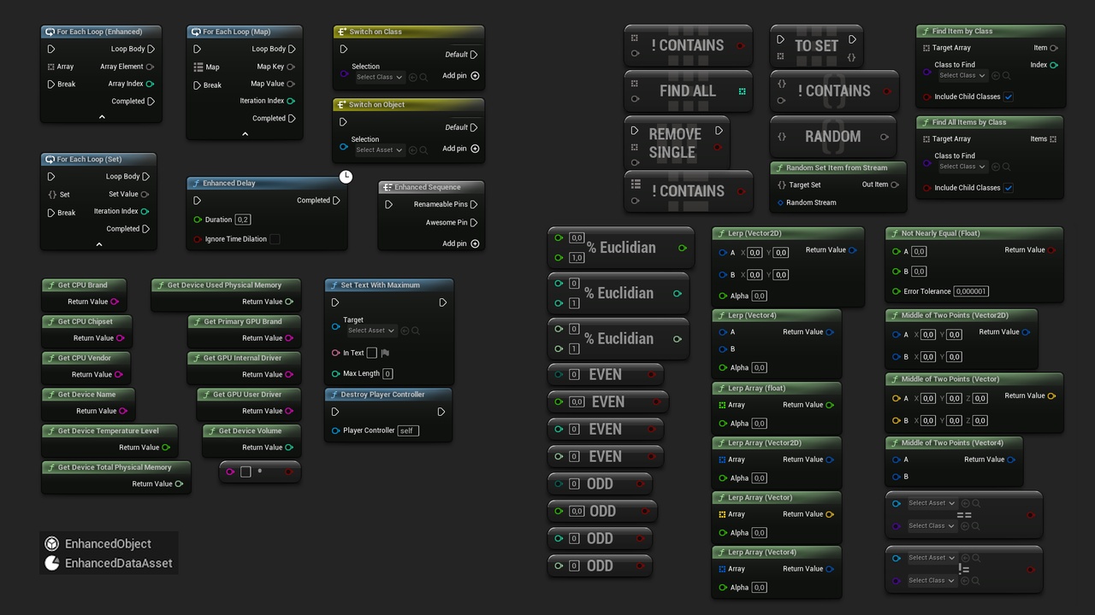Click the Renameable Pins label on Enhanced Sequence
This screenshot has height=615, width=1095.
[441, 204]
